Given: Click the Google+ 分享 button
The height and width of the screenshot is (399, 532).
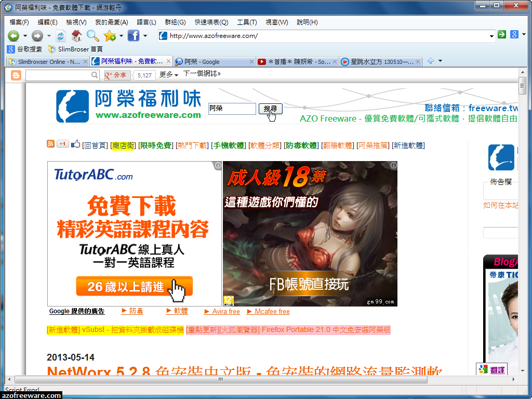Looking at the screenshot, I should [117, 75].
